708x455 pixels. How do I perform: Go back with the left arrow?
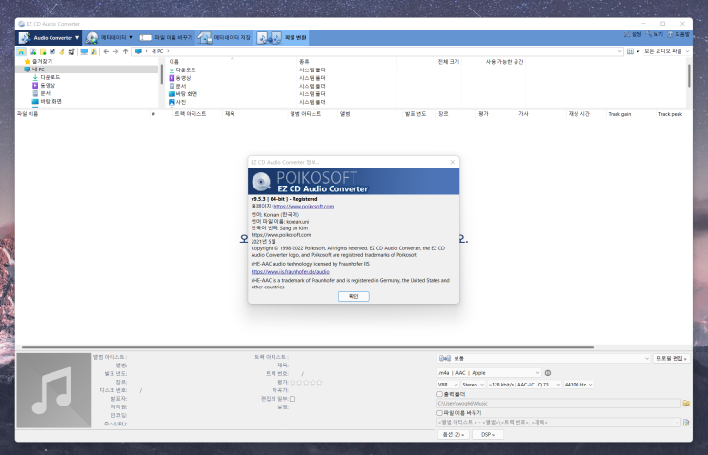[x=106, y=51]
